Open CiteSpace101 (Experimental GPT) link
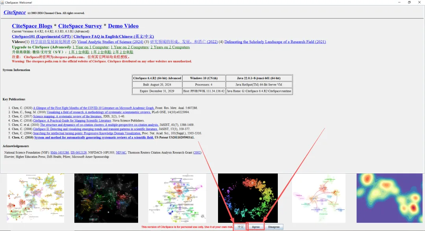425x231 pixels. pos(41,36)
